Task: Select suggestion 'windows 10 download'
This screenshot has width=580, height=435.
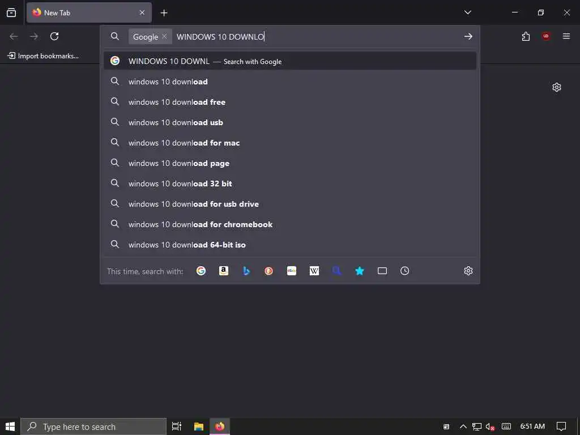Action: click(x=290, y=82)
